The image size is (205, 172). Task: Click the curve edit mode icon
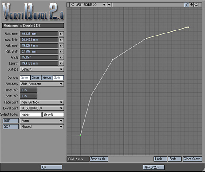[187, 5]
